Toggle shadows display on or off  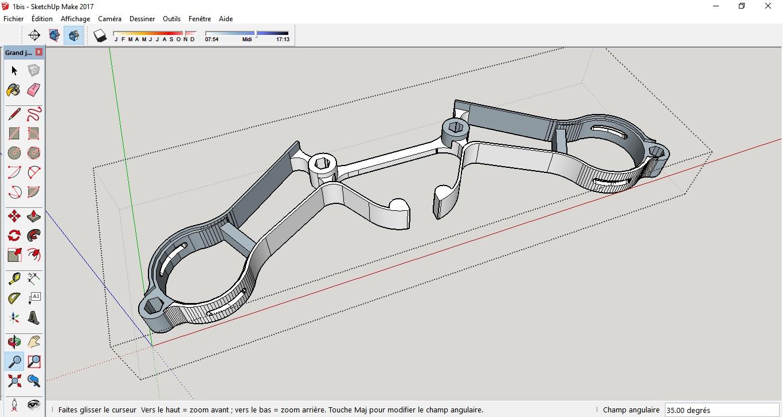click(100, 36)
